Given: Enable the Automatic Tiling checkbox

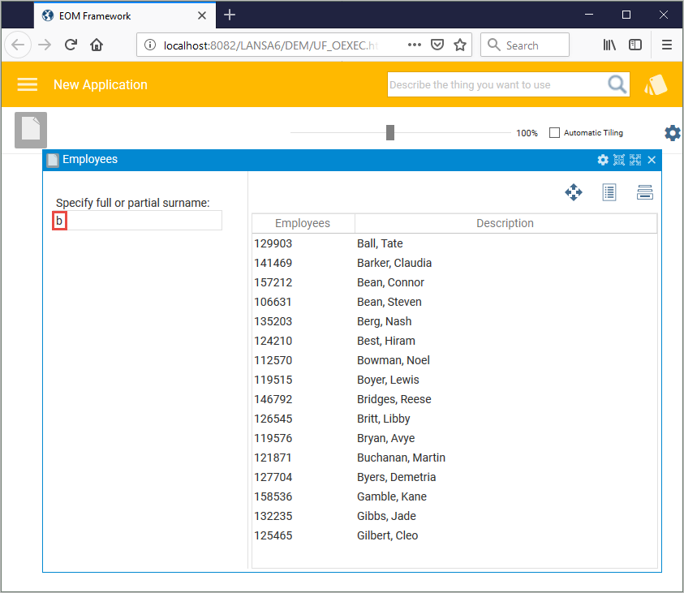Looking at the screenshot, I should [555, 133].
